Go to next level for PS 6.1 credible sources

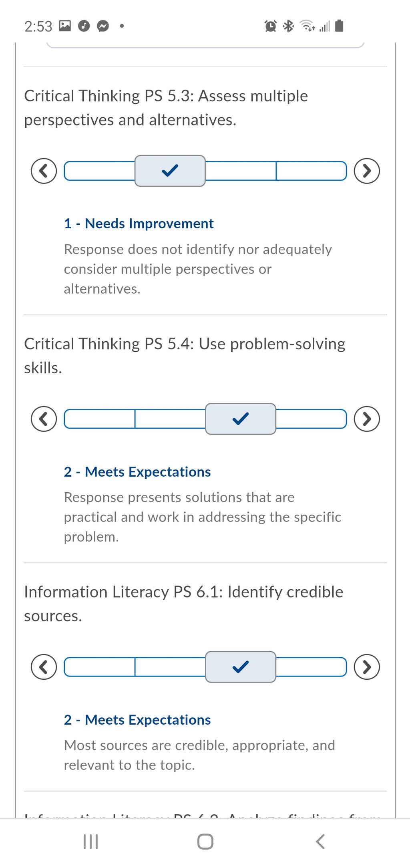(367, 667)
